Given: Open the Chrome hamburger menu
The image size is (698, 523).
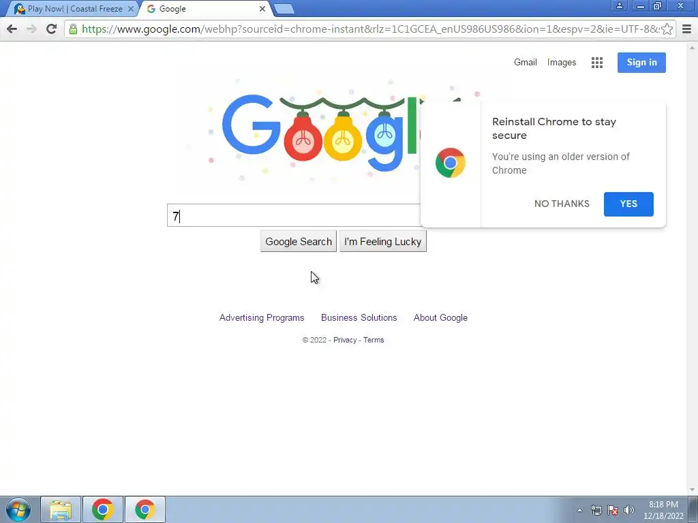Looking at the screenshot, I should point(687,29).
